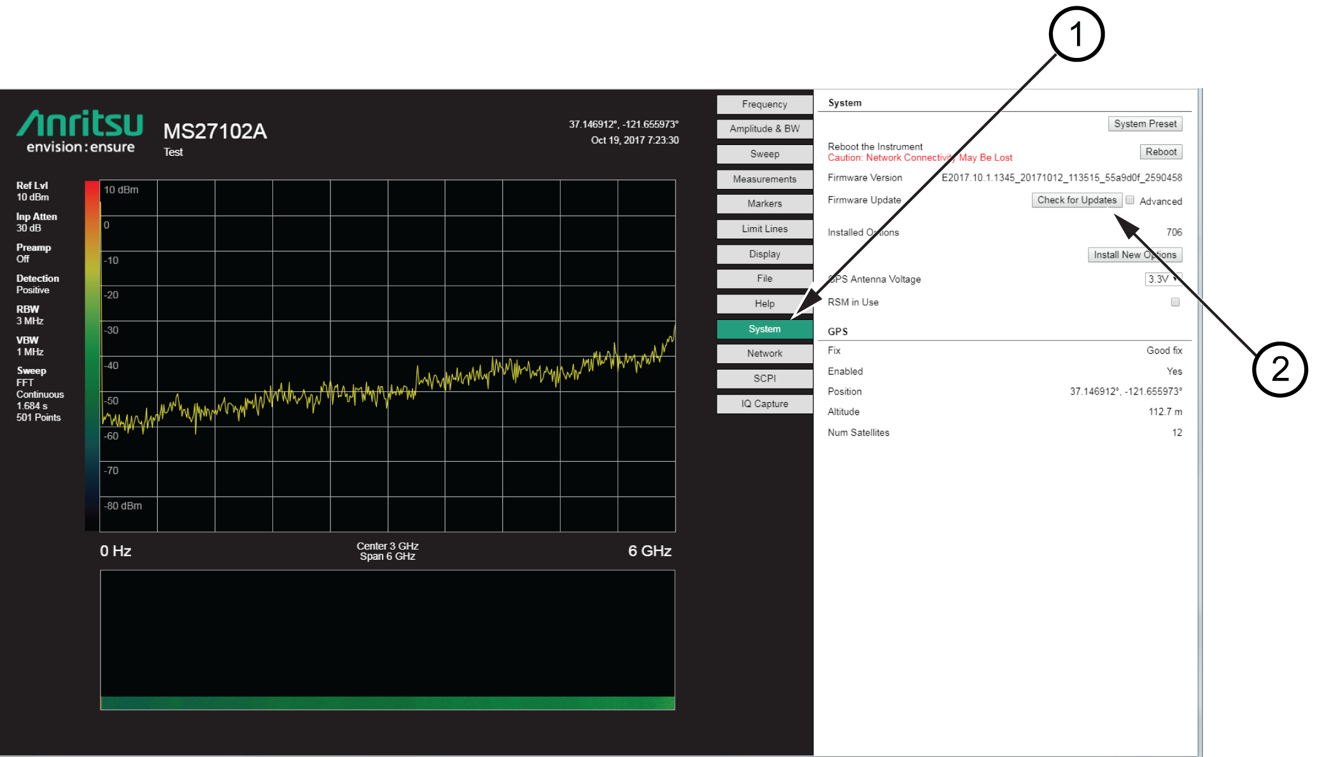Screen dimensions: 1324x757
Task: Open the File menu
Action: click(x=764, y=279)
